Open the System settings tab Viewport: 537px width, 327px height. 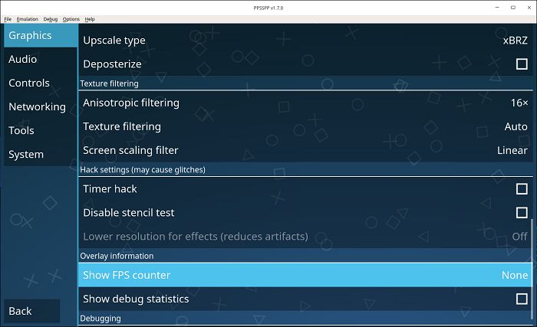pos(41,154)
